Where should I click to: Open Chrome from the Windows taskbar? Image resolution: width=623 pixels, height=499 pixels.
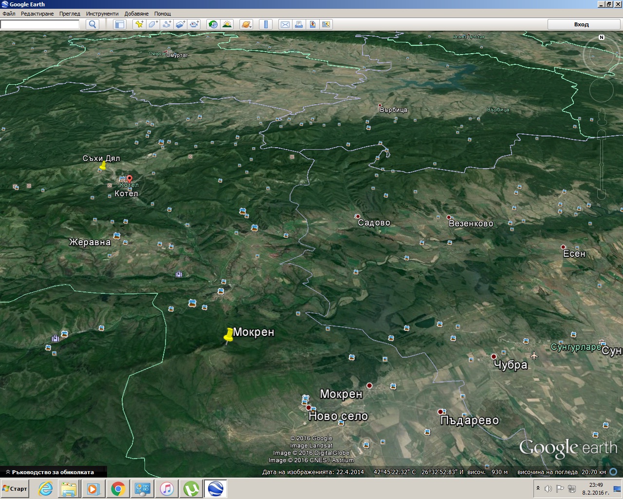click(x=118, y=488)
